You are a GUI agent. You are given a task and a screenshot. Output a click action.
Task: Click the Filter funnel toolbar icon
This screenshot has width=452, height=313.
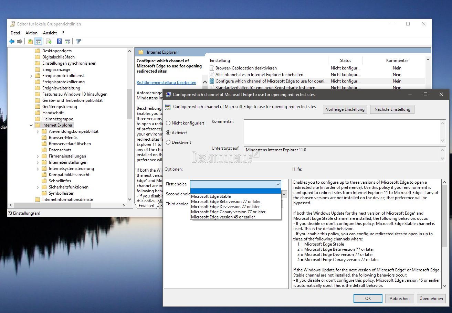(78, 42)
